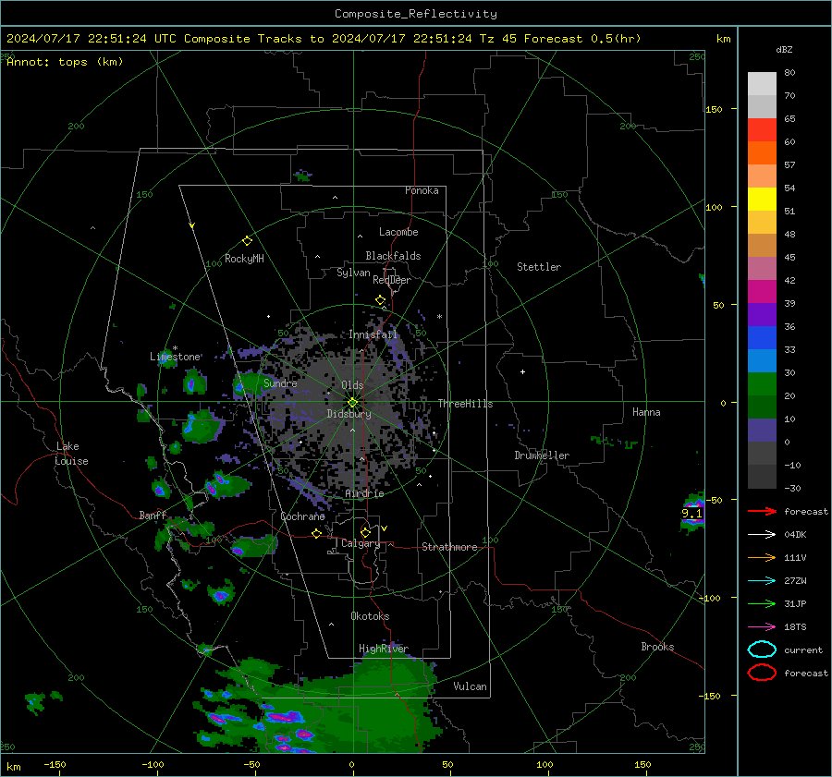Click the Lake Louise map label
This screenshot has height=777, width=832.
(71, 454)
